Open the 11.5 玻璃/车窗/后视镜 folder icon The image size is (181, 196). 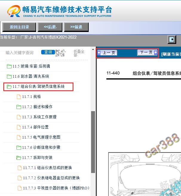[x=9, y=66]
